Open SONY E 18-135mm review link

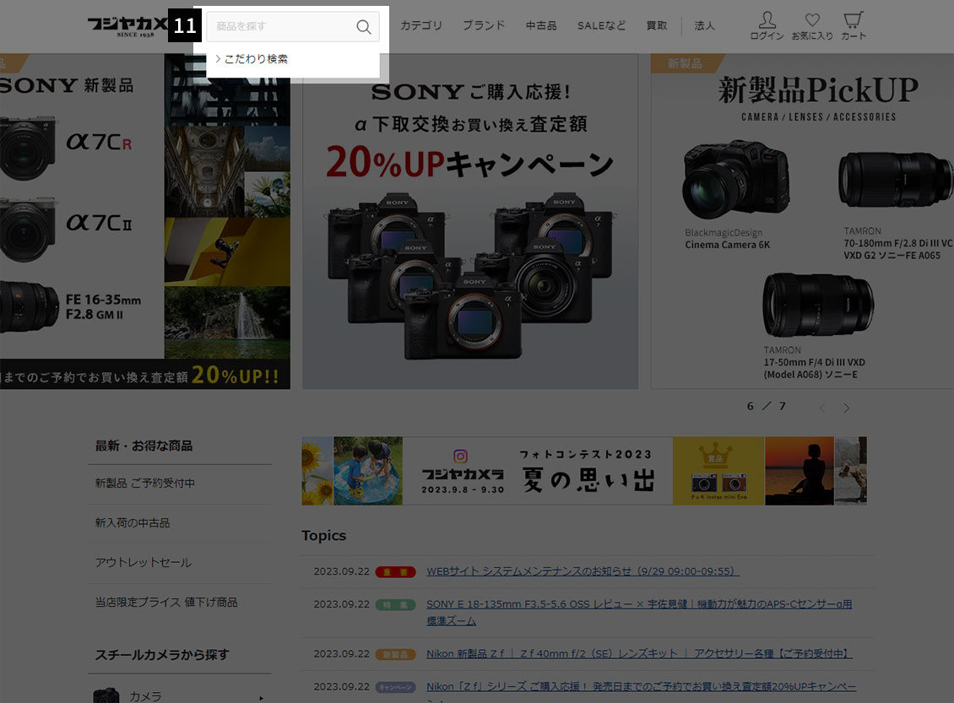[639, 613]
